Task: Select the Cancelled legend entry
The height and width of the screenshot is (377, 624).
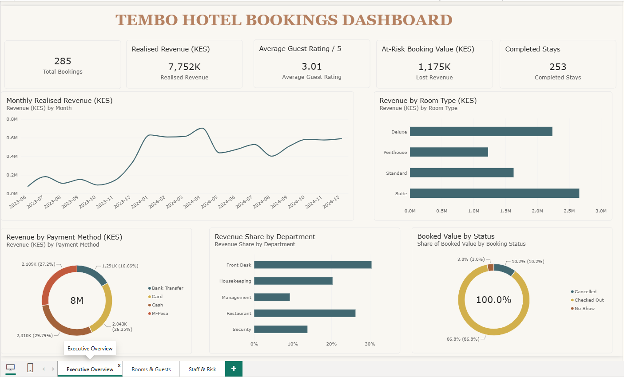Action: pos(584,292)
